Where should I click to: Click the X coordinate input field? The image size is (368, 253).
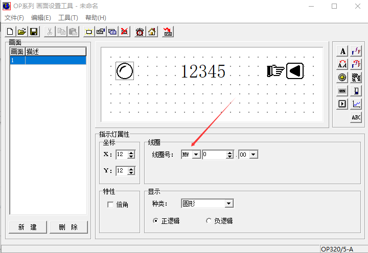(x=122, y=155)
